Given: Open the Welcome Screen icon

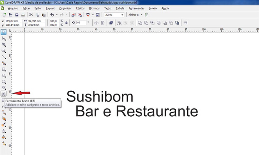Looking at the screenshot, I should coord(98,15).
